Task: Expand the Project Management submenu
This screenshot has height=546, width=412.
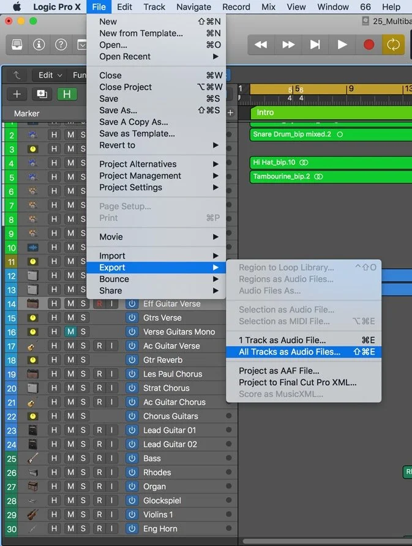Action: pyautogui.click(x=156, y=175)
